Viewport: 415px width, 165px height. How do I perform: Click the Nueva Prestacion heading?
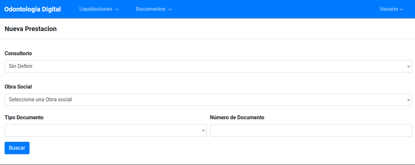31,29
